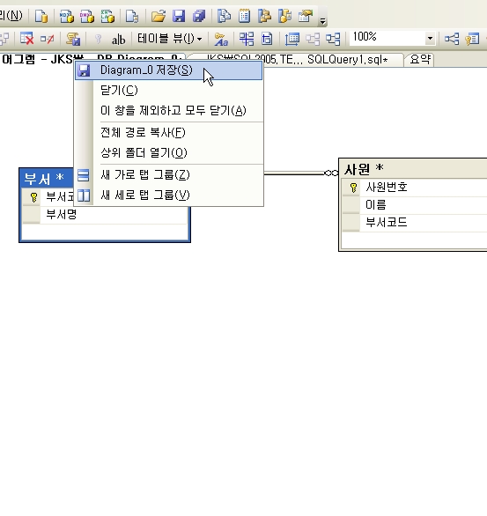Click the arrange tables icon
The height and width of the screenshot is (516, 487).
[x=333, y=39]
